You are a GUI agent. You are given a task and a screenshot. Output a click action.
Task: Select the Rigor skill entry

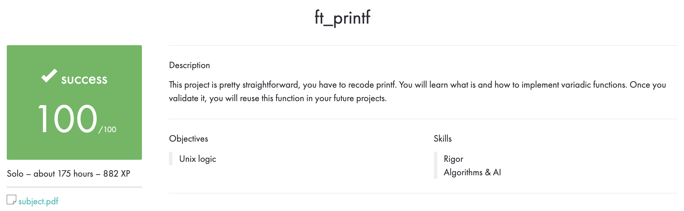pyautogui.click(x=453, y=159)
